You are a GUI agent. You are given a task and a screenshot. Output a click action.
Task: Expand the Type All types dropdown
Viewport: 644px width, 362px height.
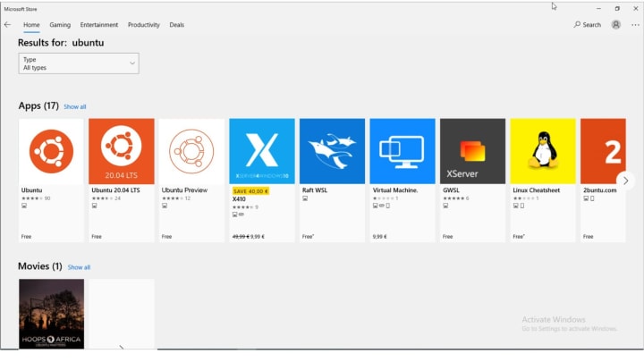coord(79,63)
